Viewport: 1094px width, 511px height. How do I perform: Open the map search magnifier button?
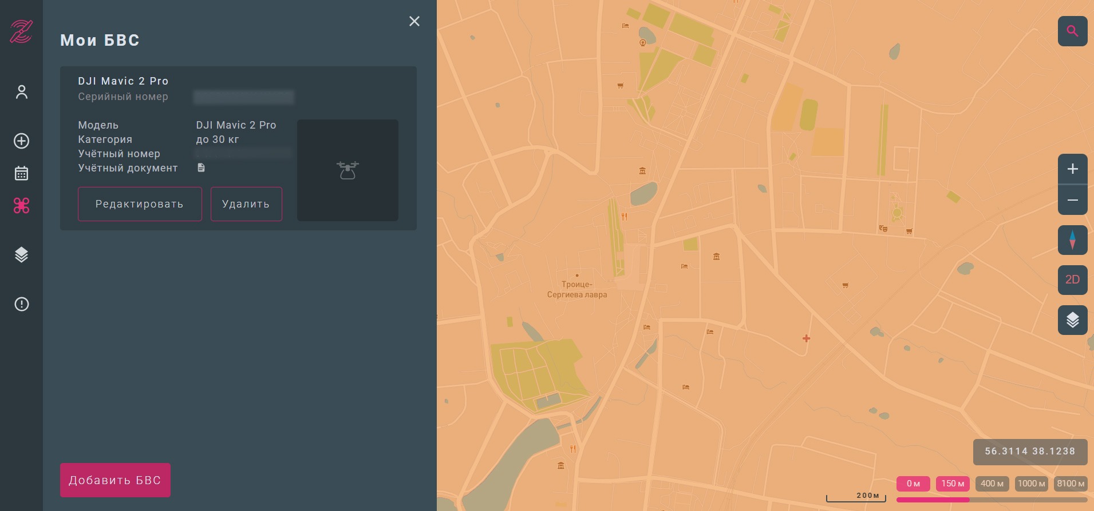pos(1073,31)
